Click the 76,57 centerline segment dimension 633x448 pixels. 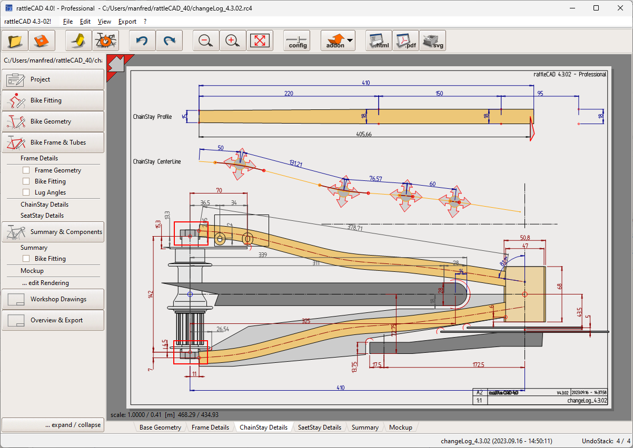tap(375, 179)
